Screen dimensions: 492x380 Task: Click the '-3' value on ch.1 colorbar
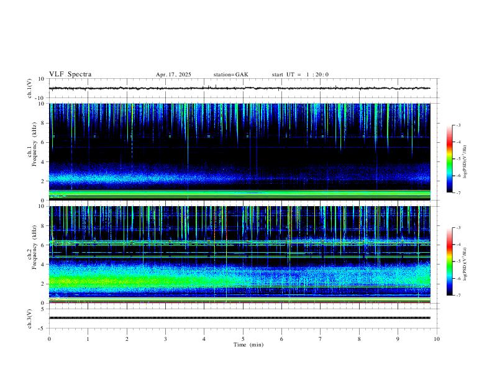(x=458, y=125)
